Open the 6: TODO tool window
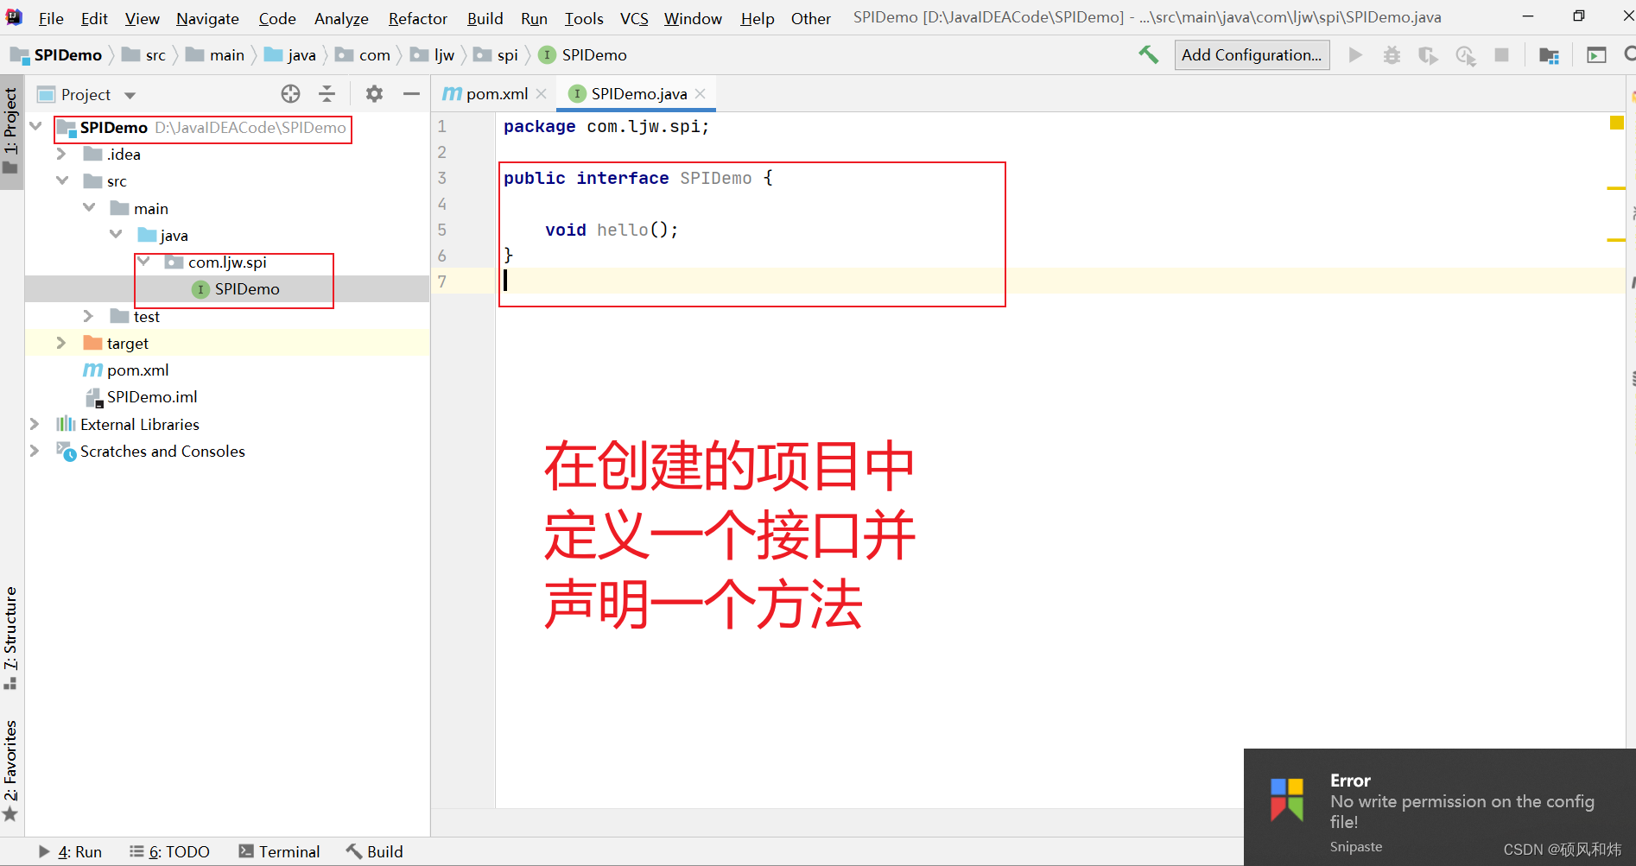1636x866 pixels. tap(169, 851)
